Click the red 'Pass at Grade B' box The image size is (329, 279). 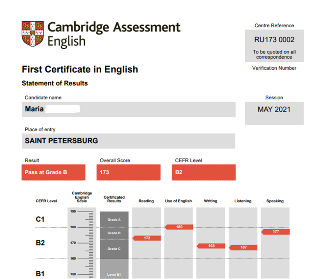(54, 172)
